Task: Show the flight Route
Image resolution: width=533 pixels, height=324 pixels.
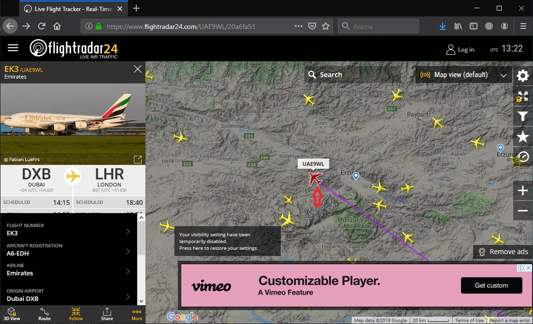Action: 44,314
